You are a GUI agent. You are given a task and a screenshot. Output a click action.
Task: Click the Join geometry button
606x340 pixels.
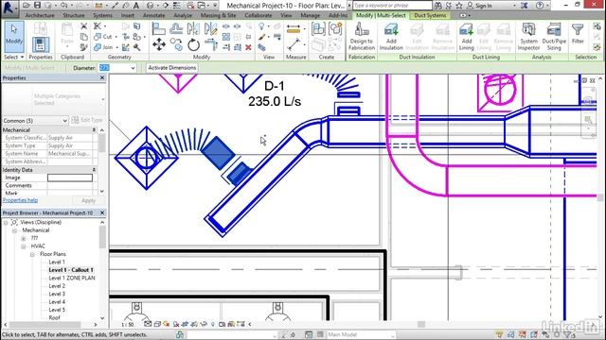pos(103,47)
